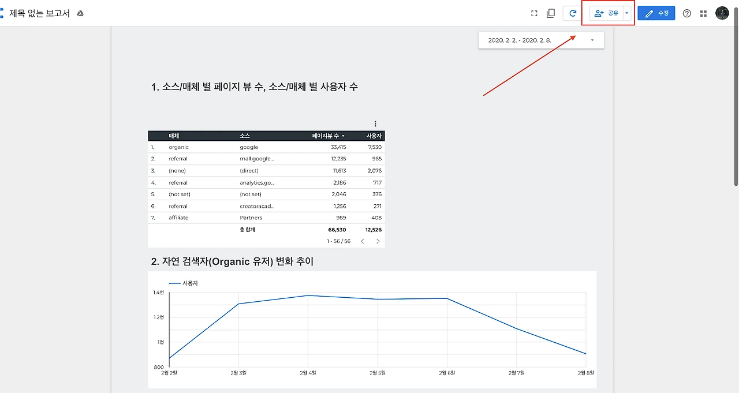The width and height of the screenshot is (739, 393).
Task: Click the 33,415 pageviews value
Action: 338,147
